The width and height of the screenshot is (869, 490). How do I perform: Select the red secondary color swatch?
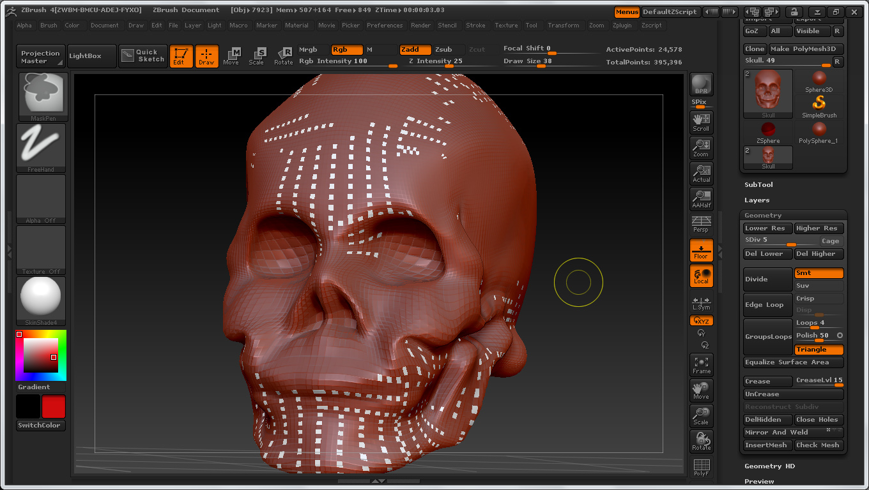click(x=54, y=407)
